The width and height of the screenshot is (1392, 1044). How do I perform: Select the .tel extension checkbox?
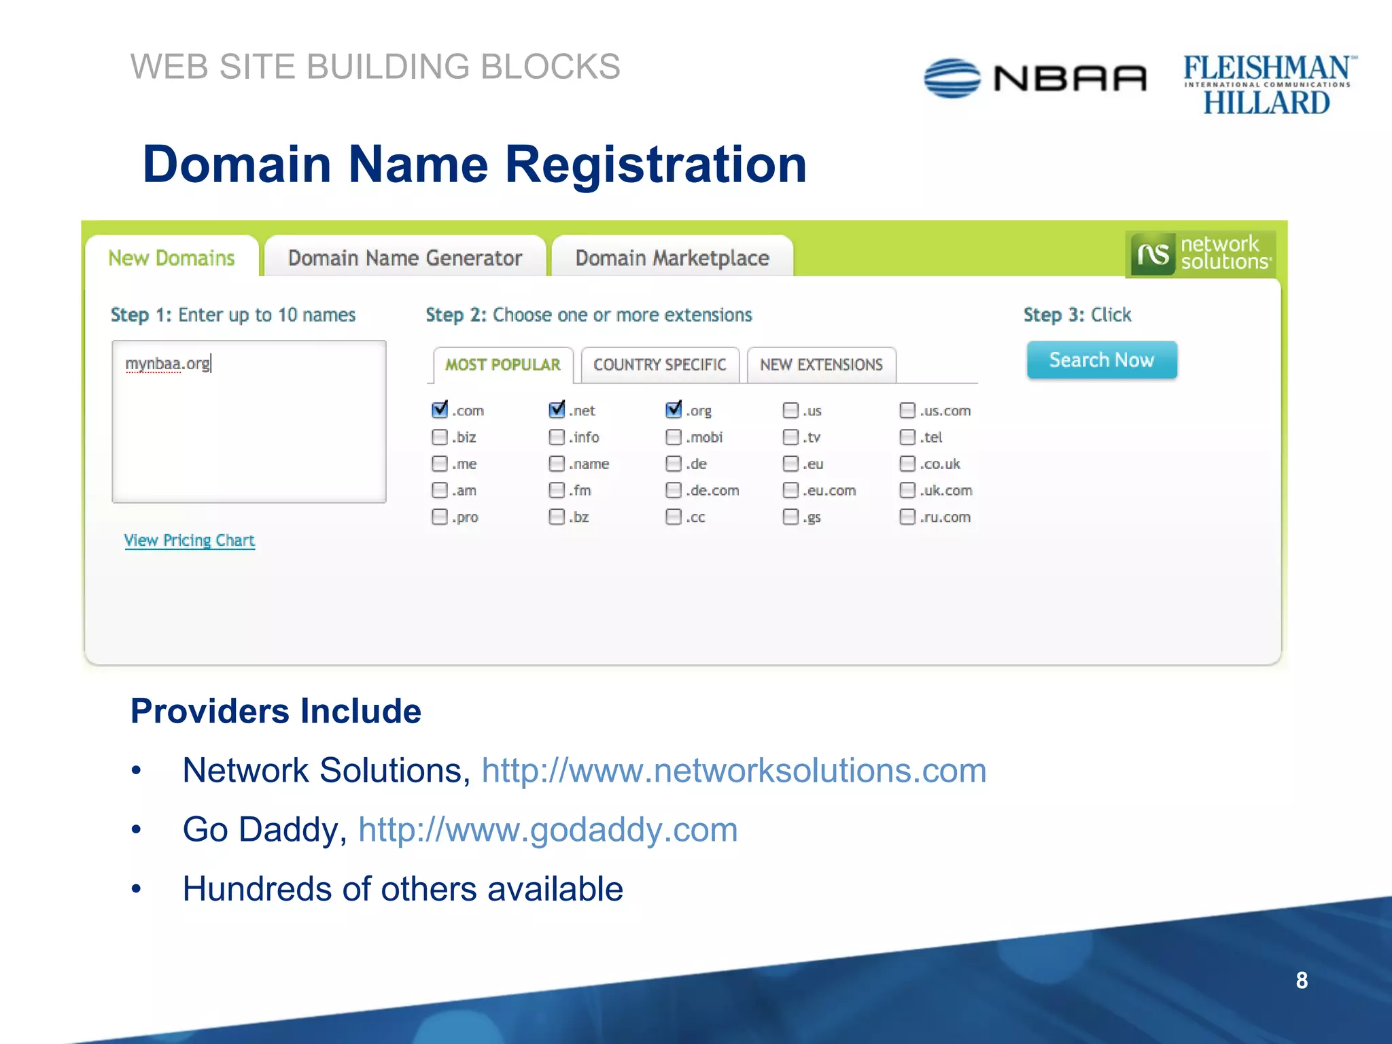[907, 437]
